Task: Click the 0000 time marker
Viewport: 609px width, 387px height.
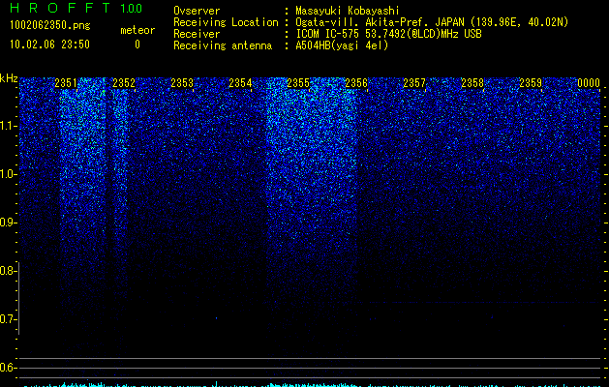Action: click(589, 83)
